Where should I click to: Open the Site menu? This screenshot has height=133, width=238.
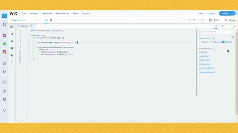24,13
